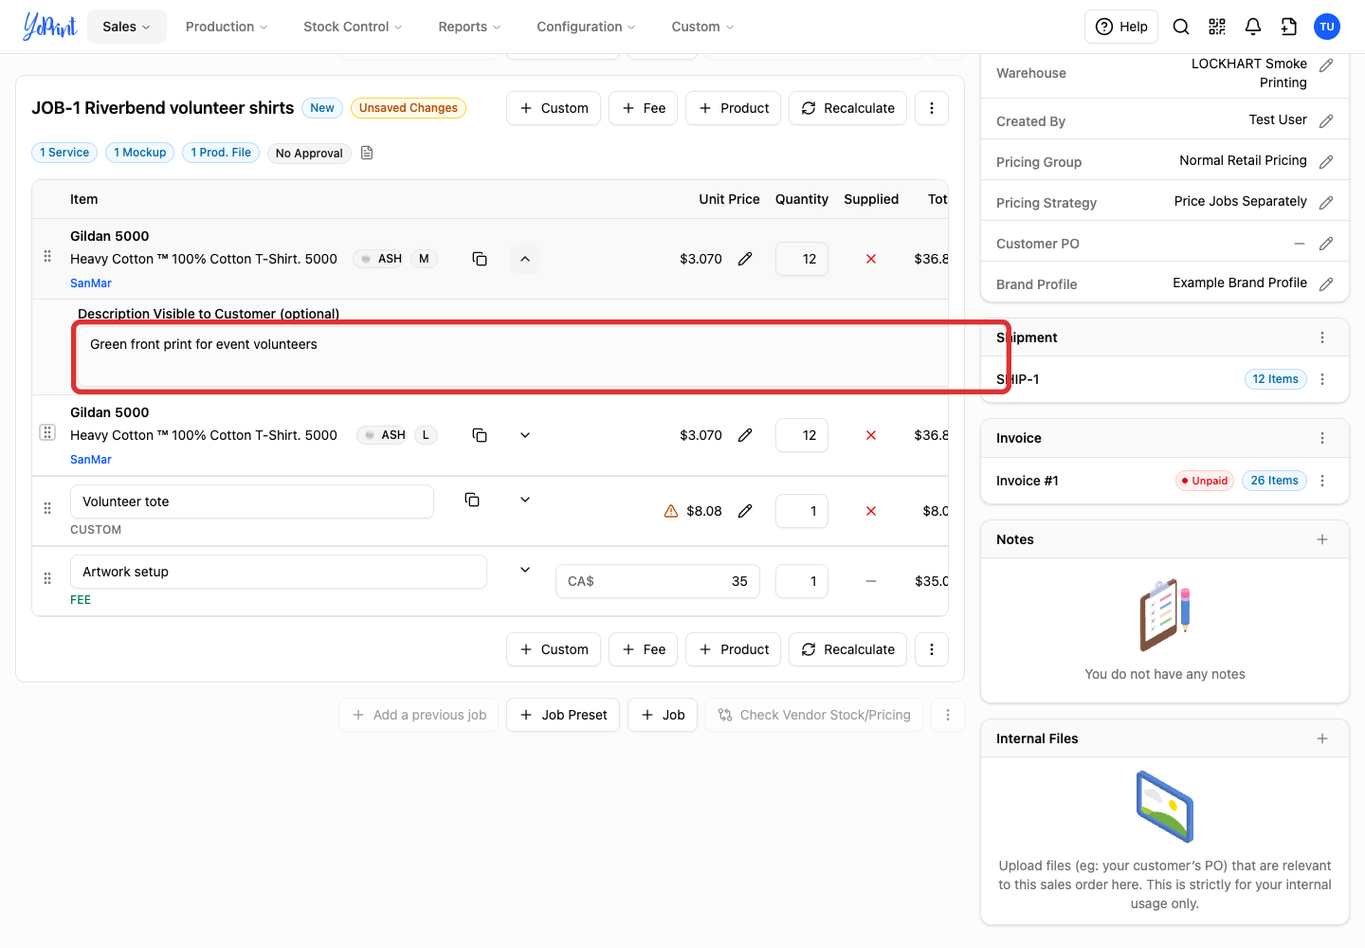Image resolution: width=1365 pixels, height=948 pixels.
Task: Edit unit price of Gildan ASH L item
Action: [x=745, y=435]
